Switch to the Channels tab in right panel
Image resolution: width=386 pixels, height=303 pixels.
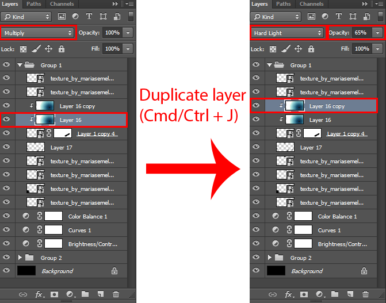click(312, 4)
